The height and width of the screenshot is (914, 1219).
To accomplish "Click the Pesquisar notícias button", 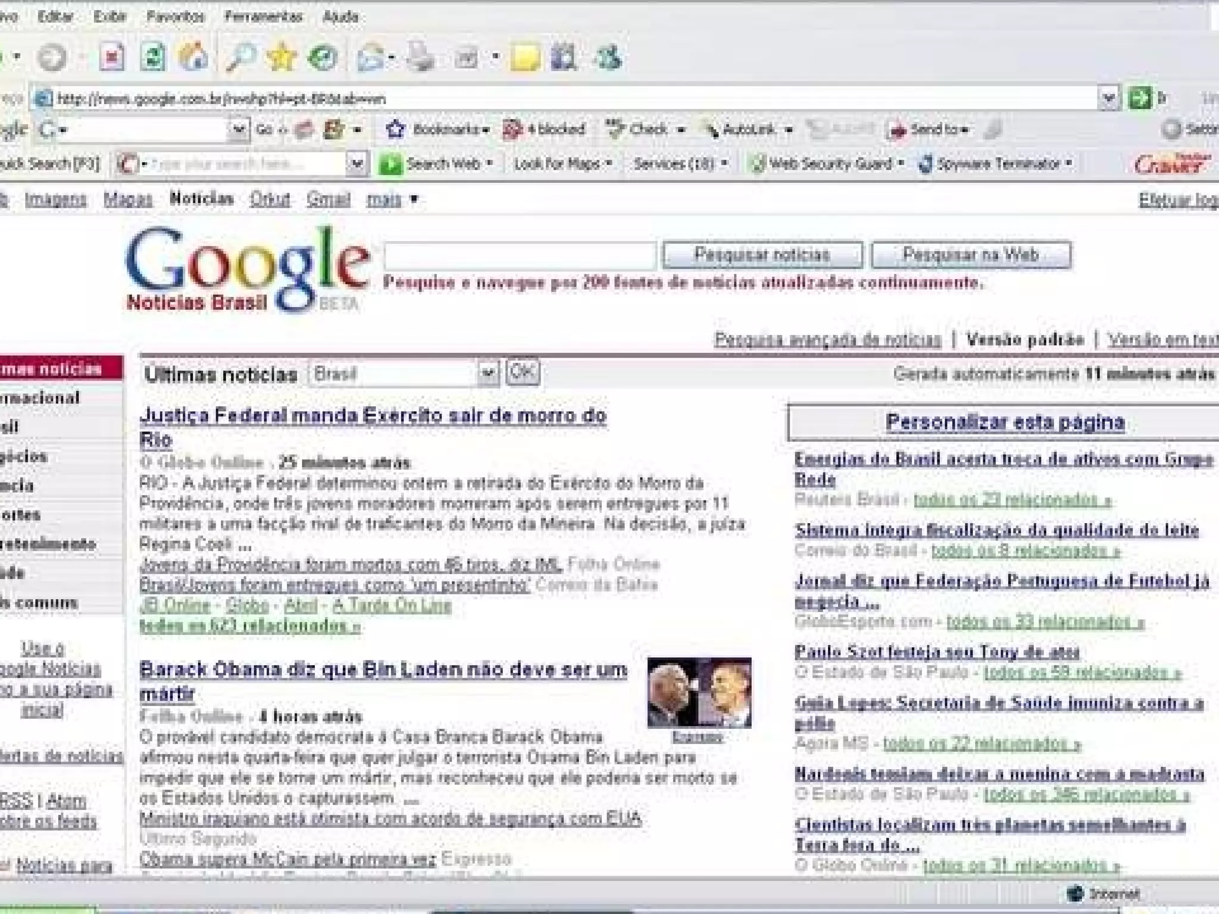I will (762, 255).
